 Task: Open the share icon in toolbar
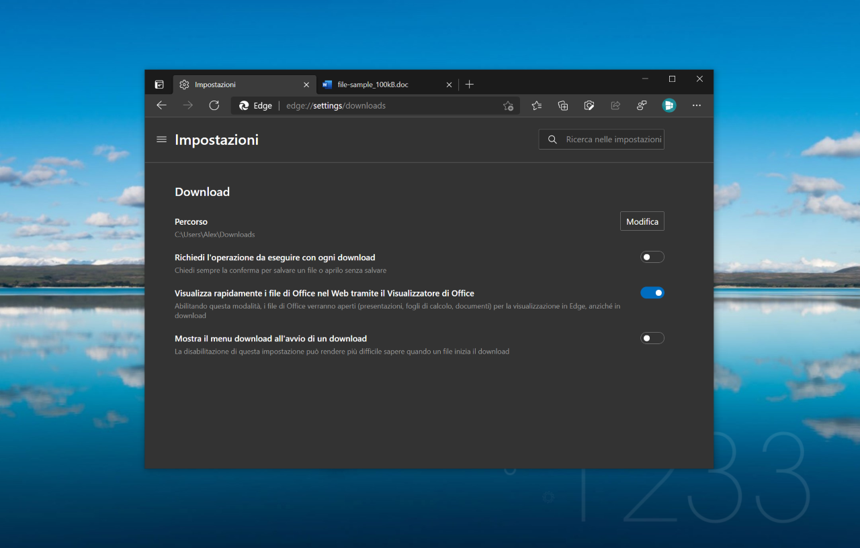click(x=615, y=105)
